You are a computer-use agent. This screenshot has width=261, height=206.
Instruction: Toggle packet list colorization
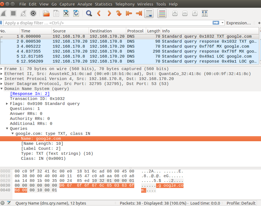162,13
